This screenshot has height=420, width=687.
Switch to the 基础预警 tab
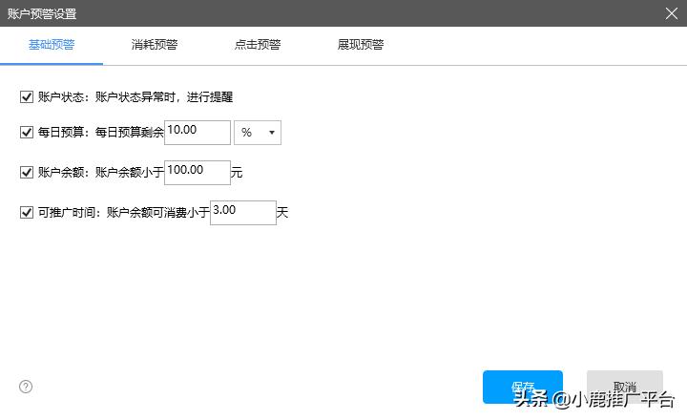tap(52, 45)
